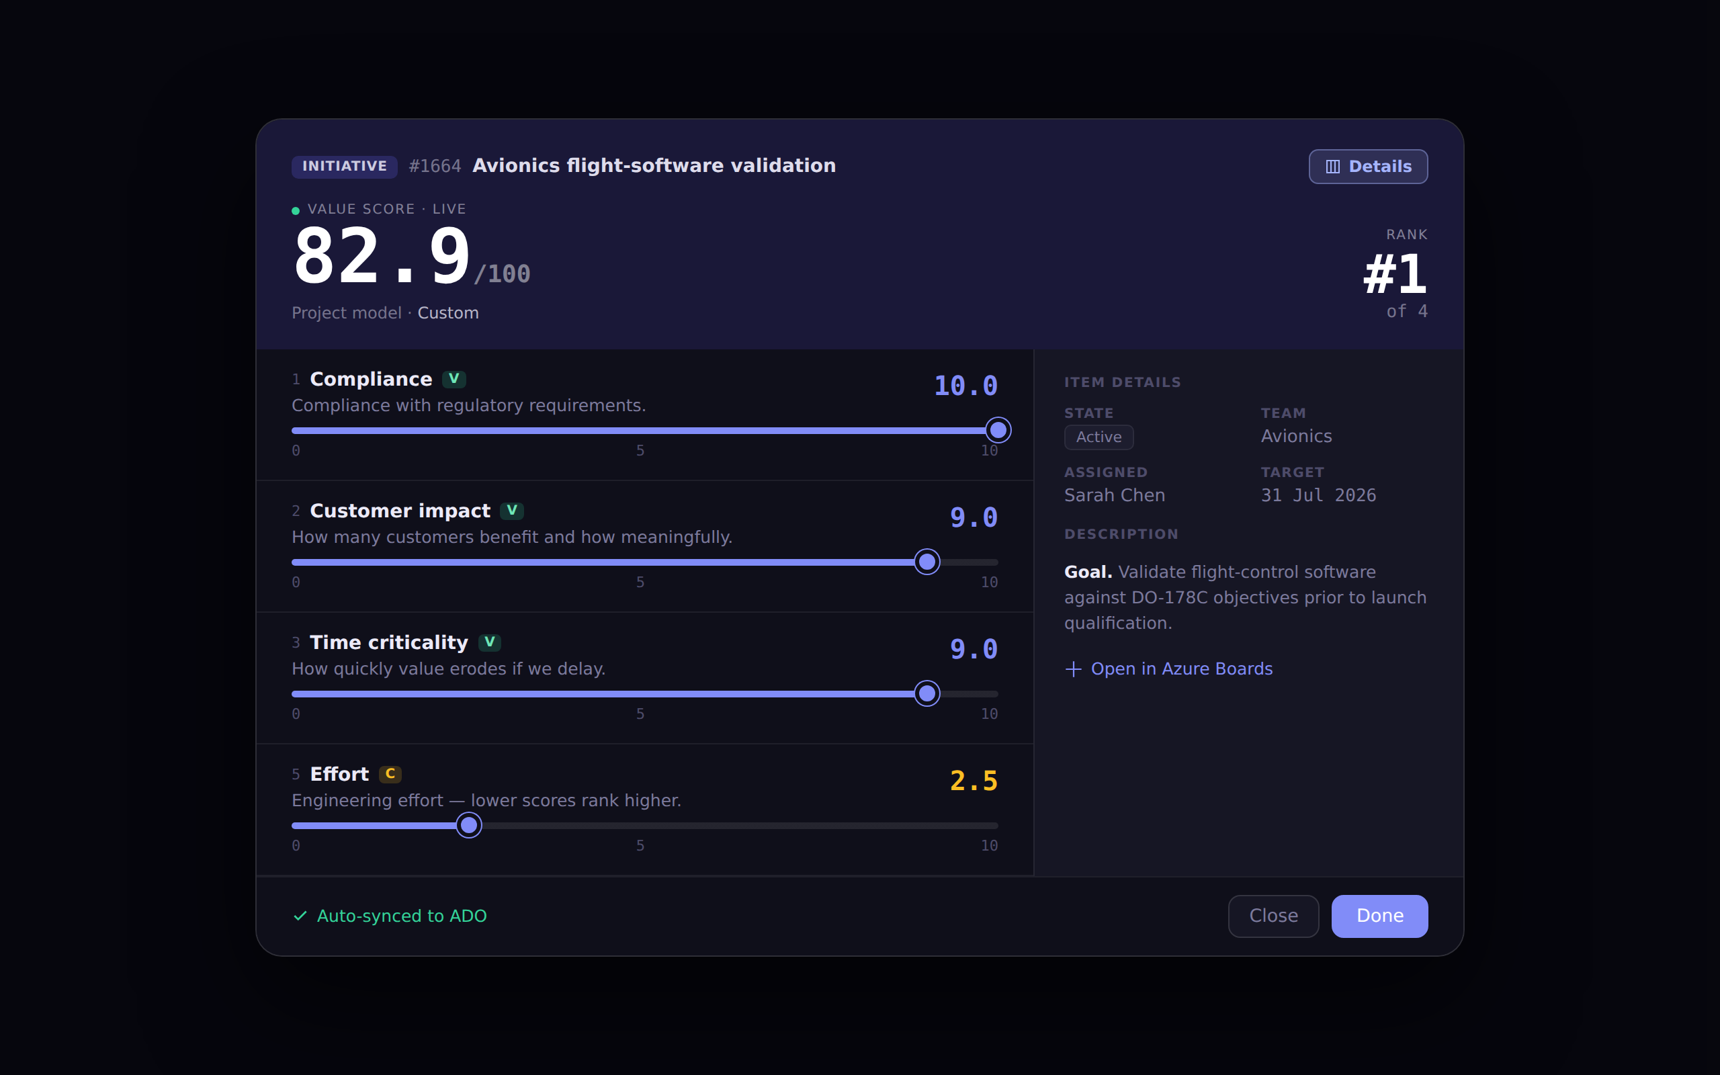Click the columns icon in the Details button

coord(1332,167)
